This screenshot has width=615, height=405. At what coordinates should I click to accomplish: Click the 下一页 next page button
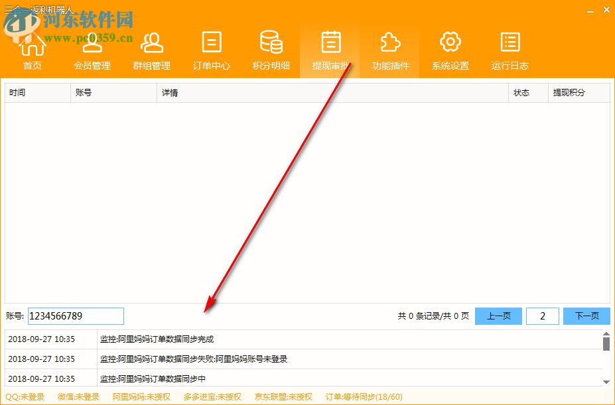click(x=586, y=316)
